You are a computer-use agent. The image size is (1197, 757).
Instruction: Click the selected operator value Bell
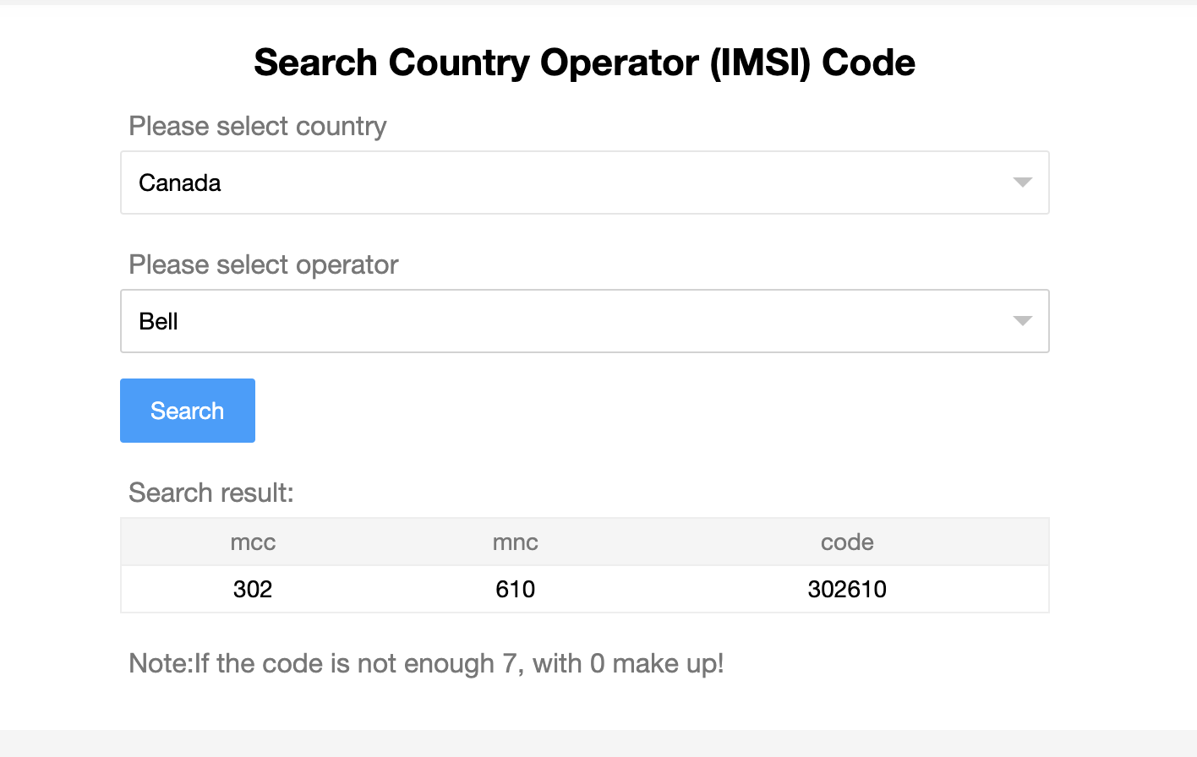[x=159, y=321]
